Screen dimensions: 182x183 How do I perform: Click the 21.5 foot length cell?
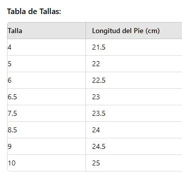point(134,47)
